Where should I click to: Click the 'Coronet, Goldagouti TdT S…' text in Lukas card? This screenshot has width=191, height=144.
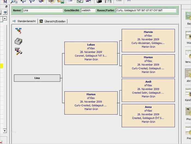(91, 56)
